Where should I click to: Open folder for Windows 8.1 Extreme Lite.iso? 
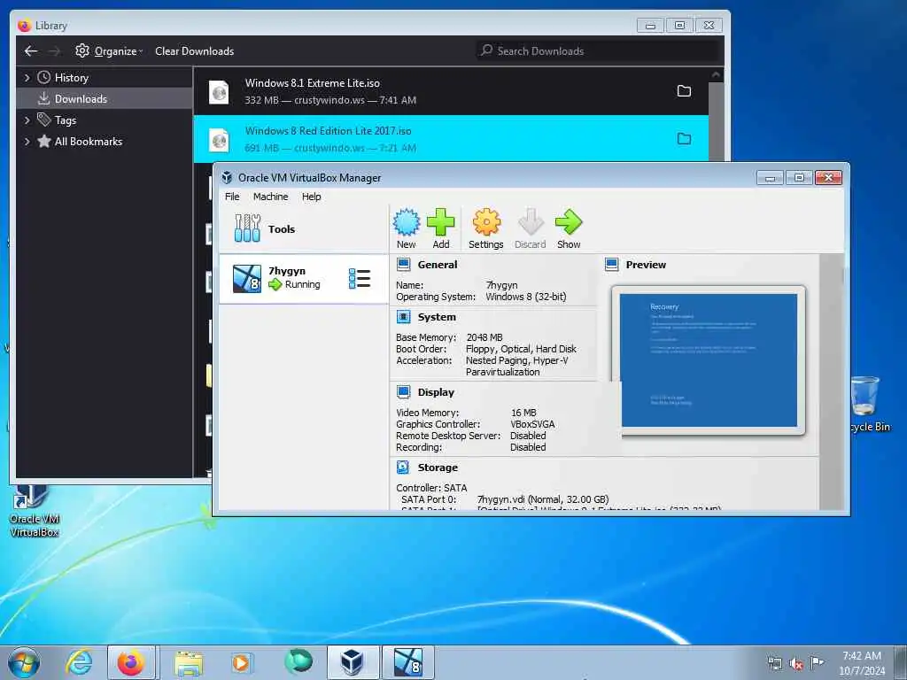pos(684,91)
